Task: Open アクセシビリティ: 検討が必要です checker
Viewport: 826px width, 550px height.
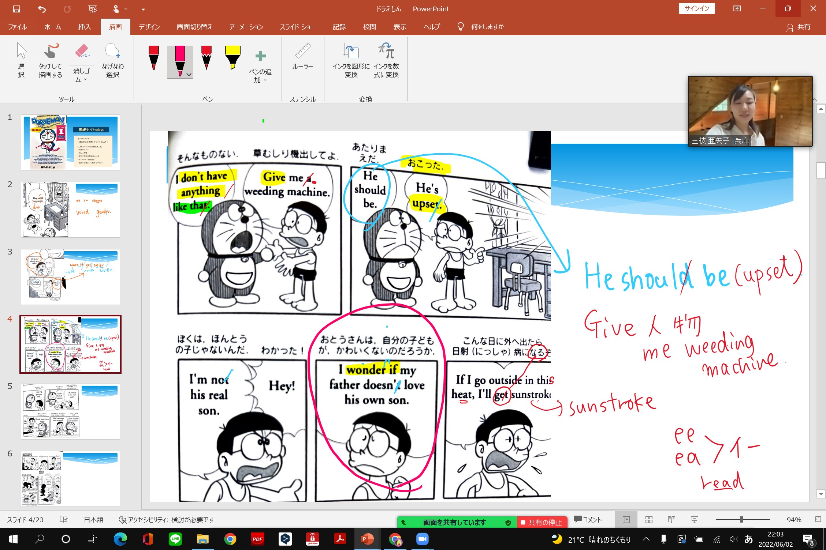Action: [167, 520]
